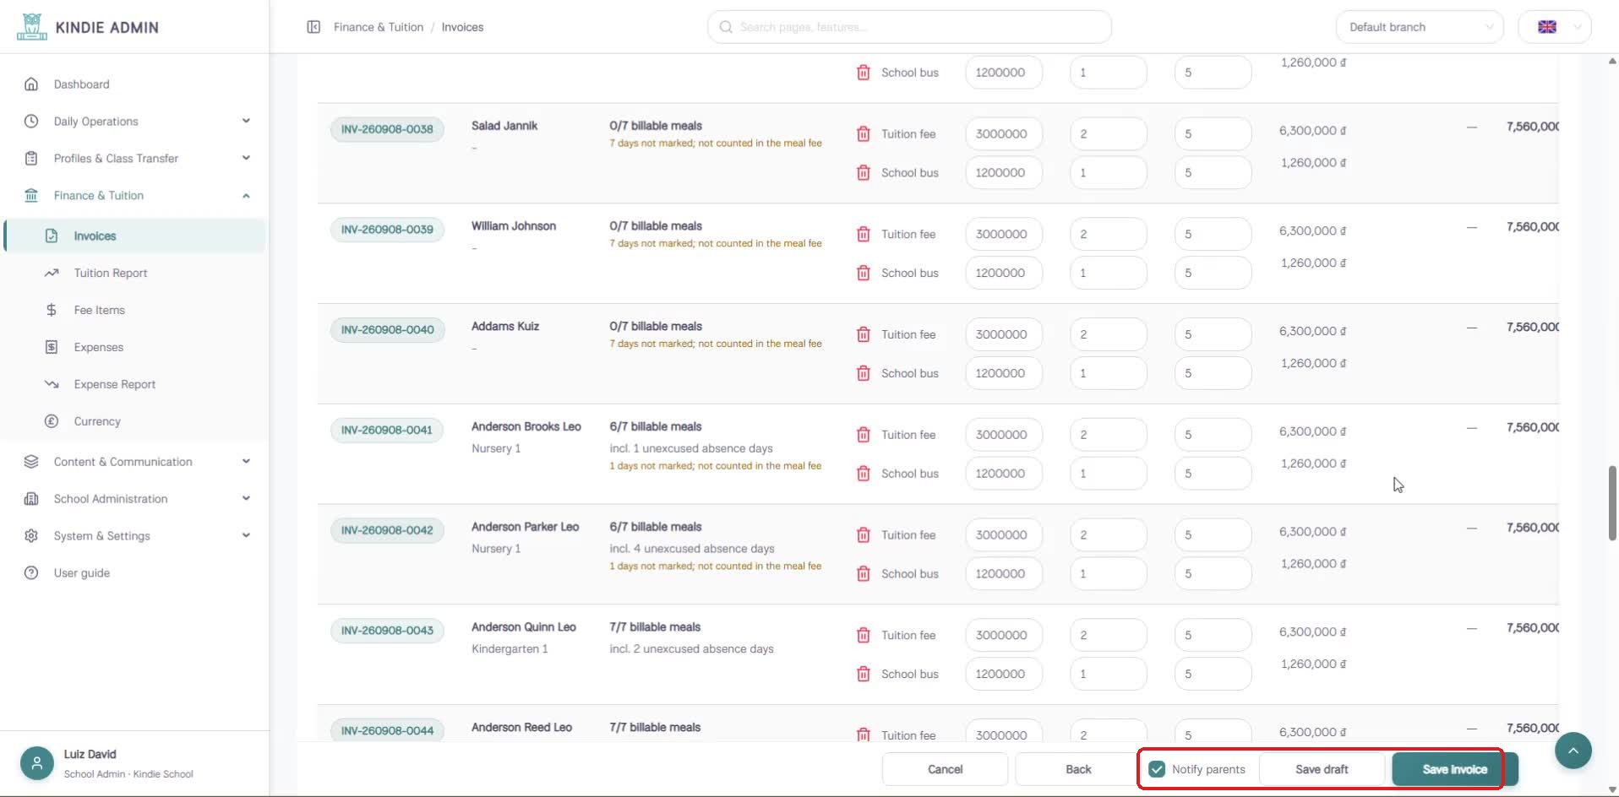The width and height of the screenshot is (1619, 797).
Task: Toggle the sidebar collapse icon
Action: [313, 27]
